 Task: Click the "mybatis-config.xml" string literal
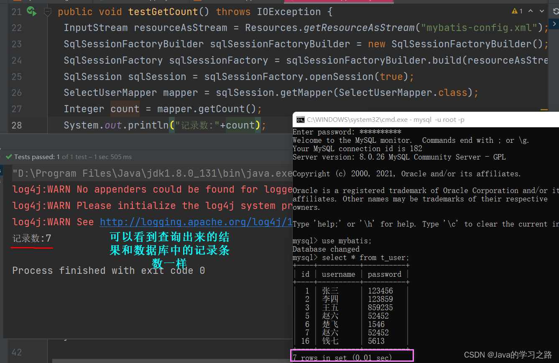tap(479, 28)
